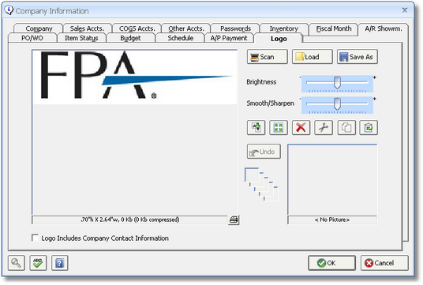Switch to the Budget tab
This screenshot has height=285, width=423.
click(x=130, y=38)
